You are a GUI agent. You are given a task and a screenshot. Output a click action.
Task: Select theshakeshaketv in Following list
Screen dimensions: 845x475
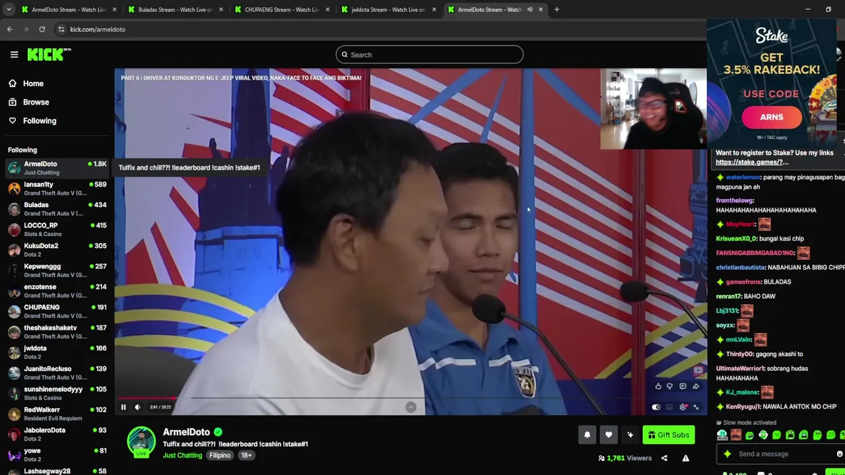[57, 332]
